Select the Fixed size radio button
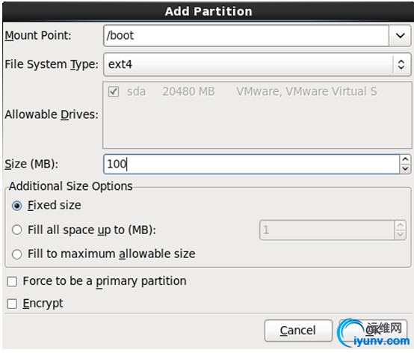The width and height of the screenshot is (414, 353). (x=17, y=206)
